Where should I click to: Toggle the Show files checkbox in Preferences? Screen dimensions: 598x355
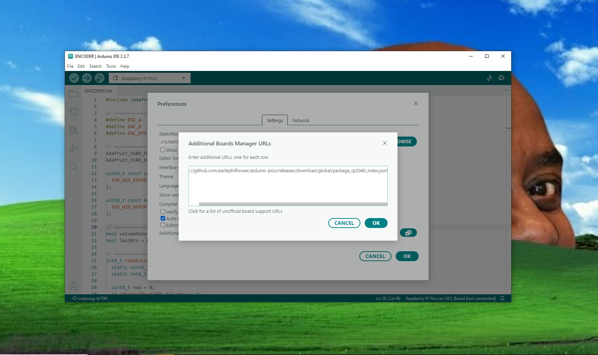(163, 150)
